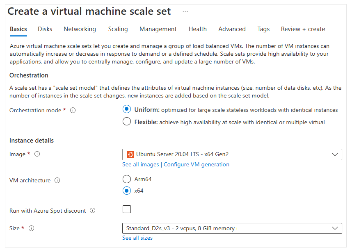The height and width of the screenshot is (252, 352).
Task: Open the ellipsis menu beside page title
Action: (185, 11)
